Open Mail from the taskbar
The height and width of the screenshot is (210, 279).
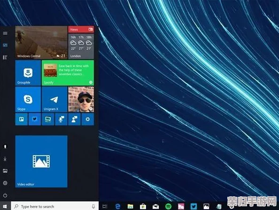pos(155,206)
